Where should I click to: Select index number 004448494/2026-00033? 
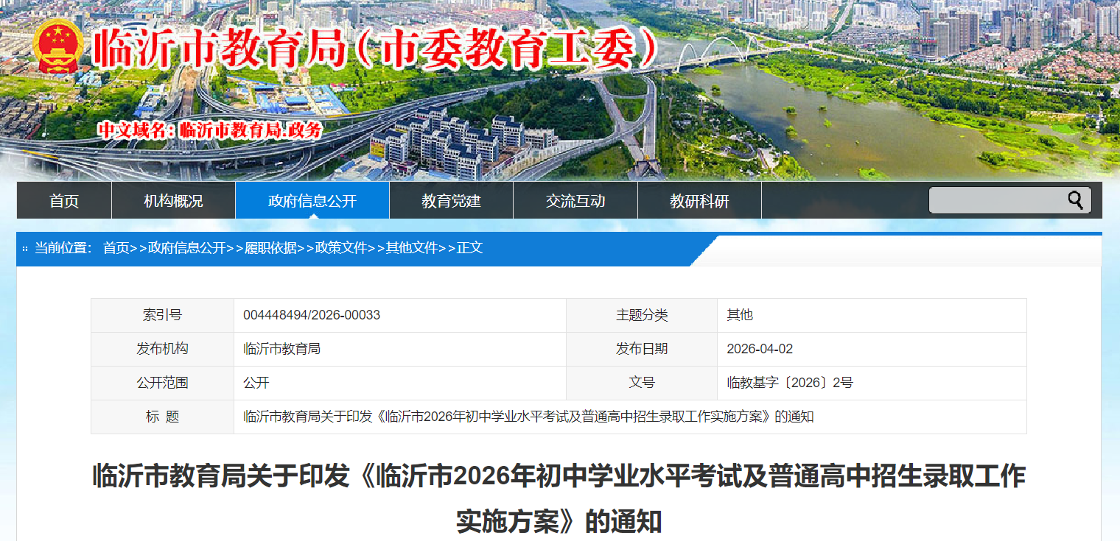point(312,315)
